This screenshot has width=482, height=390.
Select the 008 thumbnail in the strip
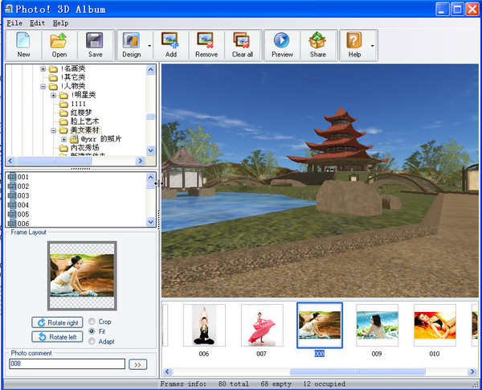[320, 326]
